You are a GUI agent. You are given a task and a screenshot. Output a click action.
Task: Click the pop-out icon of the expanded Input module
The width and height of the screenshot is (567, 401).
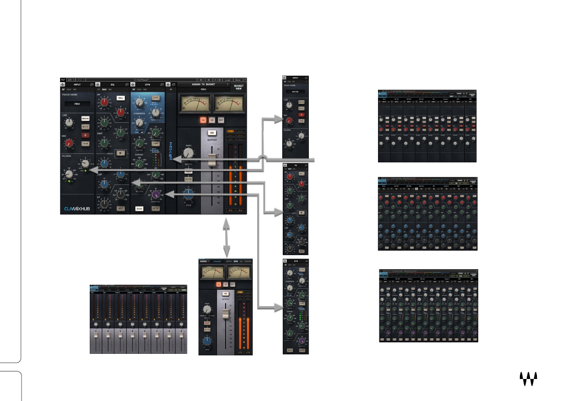pyautogui.click(x=306, y=78)
